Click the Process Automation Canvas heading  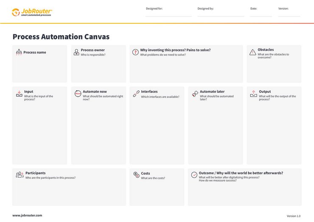coord(61,37)
